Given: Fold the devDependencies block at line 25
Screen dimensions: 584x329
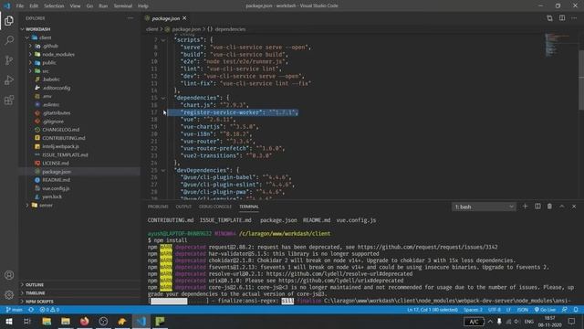Looking at the screenshot, I should click(x=163, y=170).
